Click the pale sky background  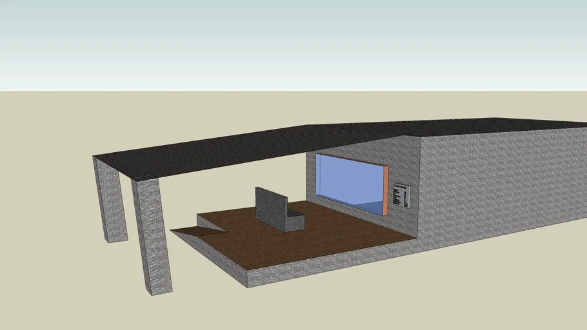click(x=290, y=39)
